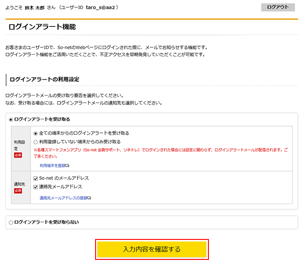Select the ログインアラートを受け取る radio button
The width and height of the screenshot is (304, 264).
click(x=11, y=119)
